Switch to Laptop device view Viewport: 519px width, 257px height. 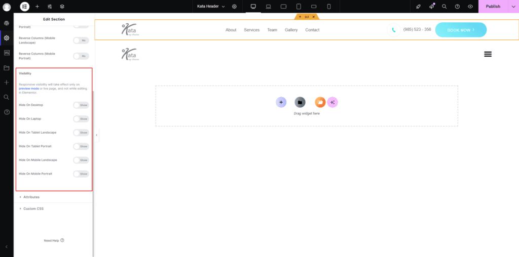[x=269, y=6]
